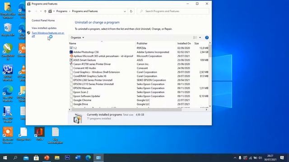Focus the Search Programs and Features box
Screen dimensions: 289x162
tap(173, 11)
